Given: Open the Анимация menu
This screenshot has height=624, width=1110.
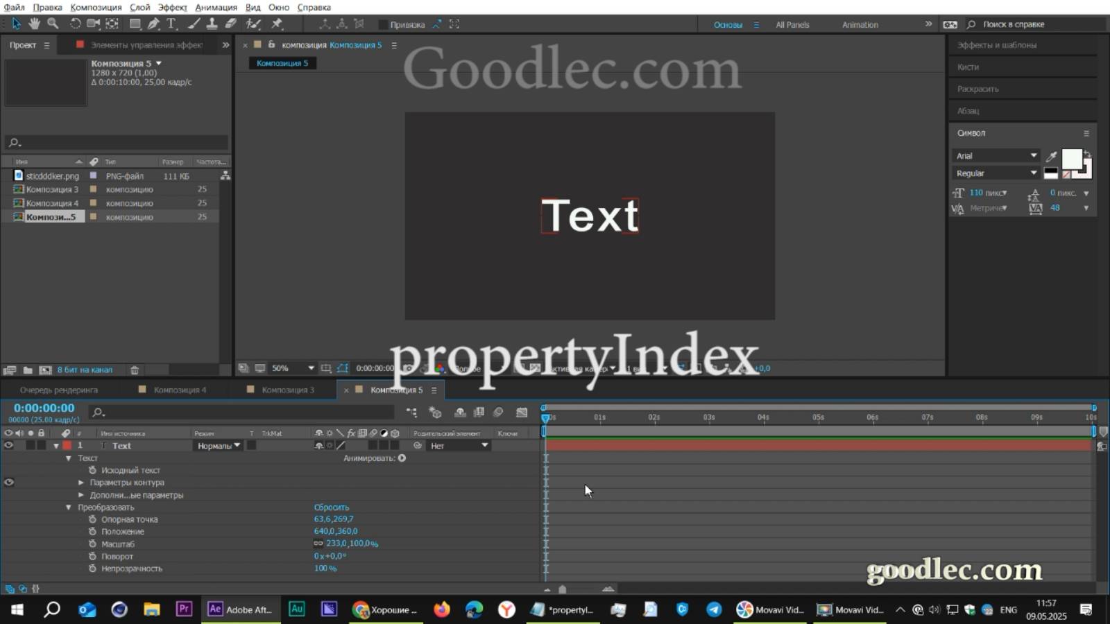Looking at the screenshot, I should [216, 7].
